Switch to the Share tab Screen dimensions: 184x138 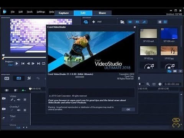point(102,13)
